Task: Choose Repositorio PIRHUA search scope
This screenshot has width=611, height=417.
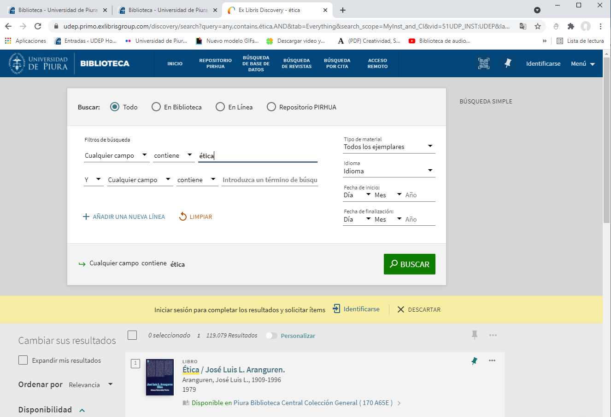Action: (x=271, y=107)
